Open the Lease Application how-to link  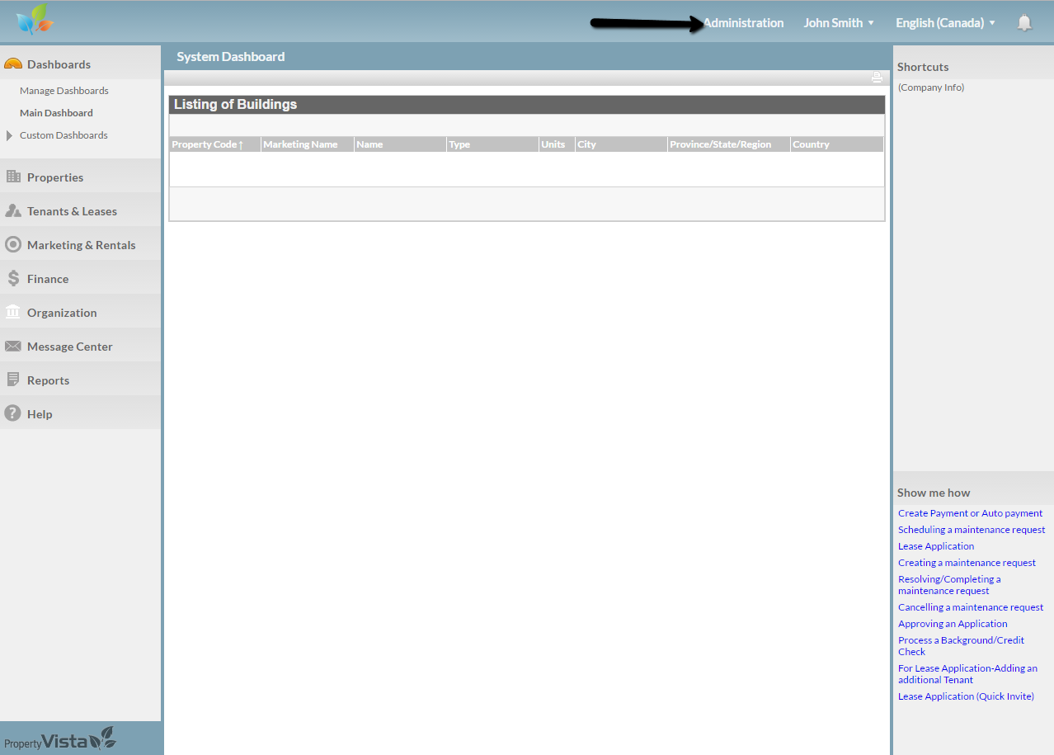(936, 546)
